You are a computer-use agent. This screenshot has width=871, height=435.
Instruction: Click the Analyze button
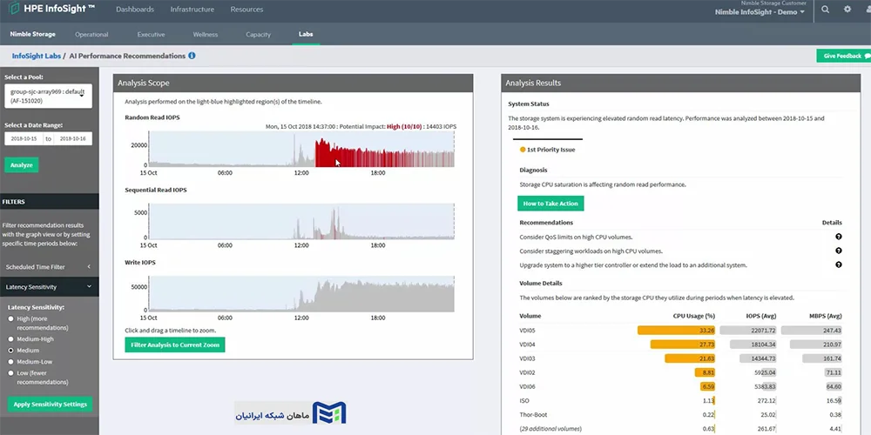[22, 164]
